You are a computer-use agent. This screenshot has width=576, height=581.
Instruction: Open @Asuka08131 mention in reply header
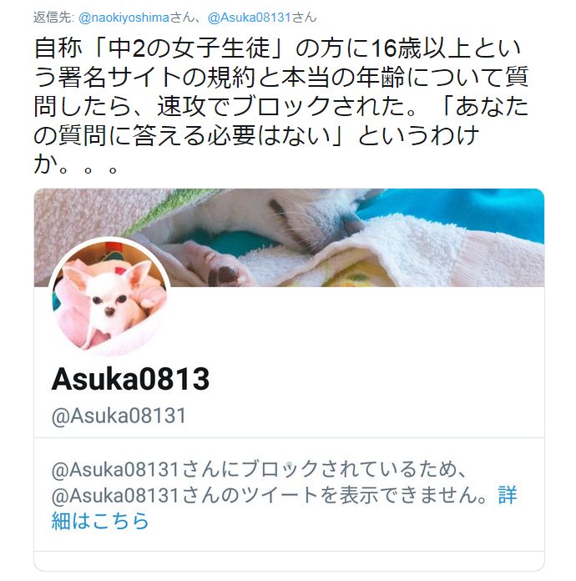[x=249, y=18]
